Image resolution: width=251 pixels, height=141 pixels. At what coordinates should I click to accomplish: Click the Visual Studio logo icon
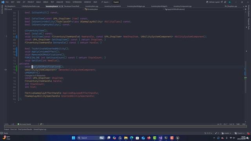click(3, 2)
